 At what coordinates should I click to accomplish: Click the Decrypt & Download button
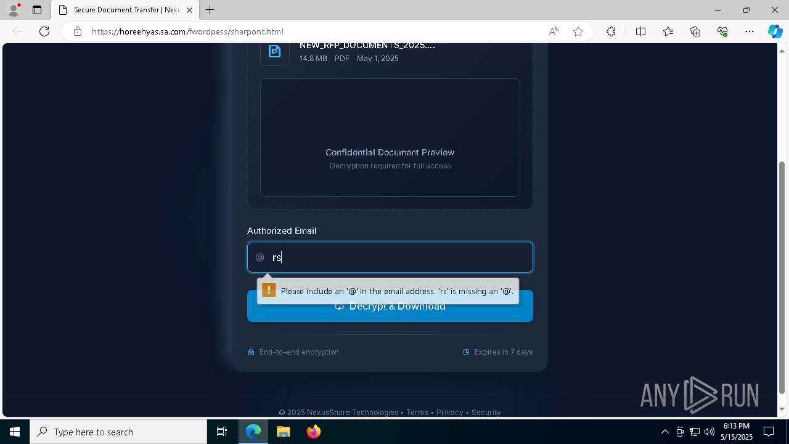[x=390, y=306]
